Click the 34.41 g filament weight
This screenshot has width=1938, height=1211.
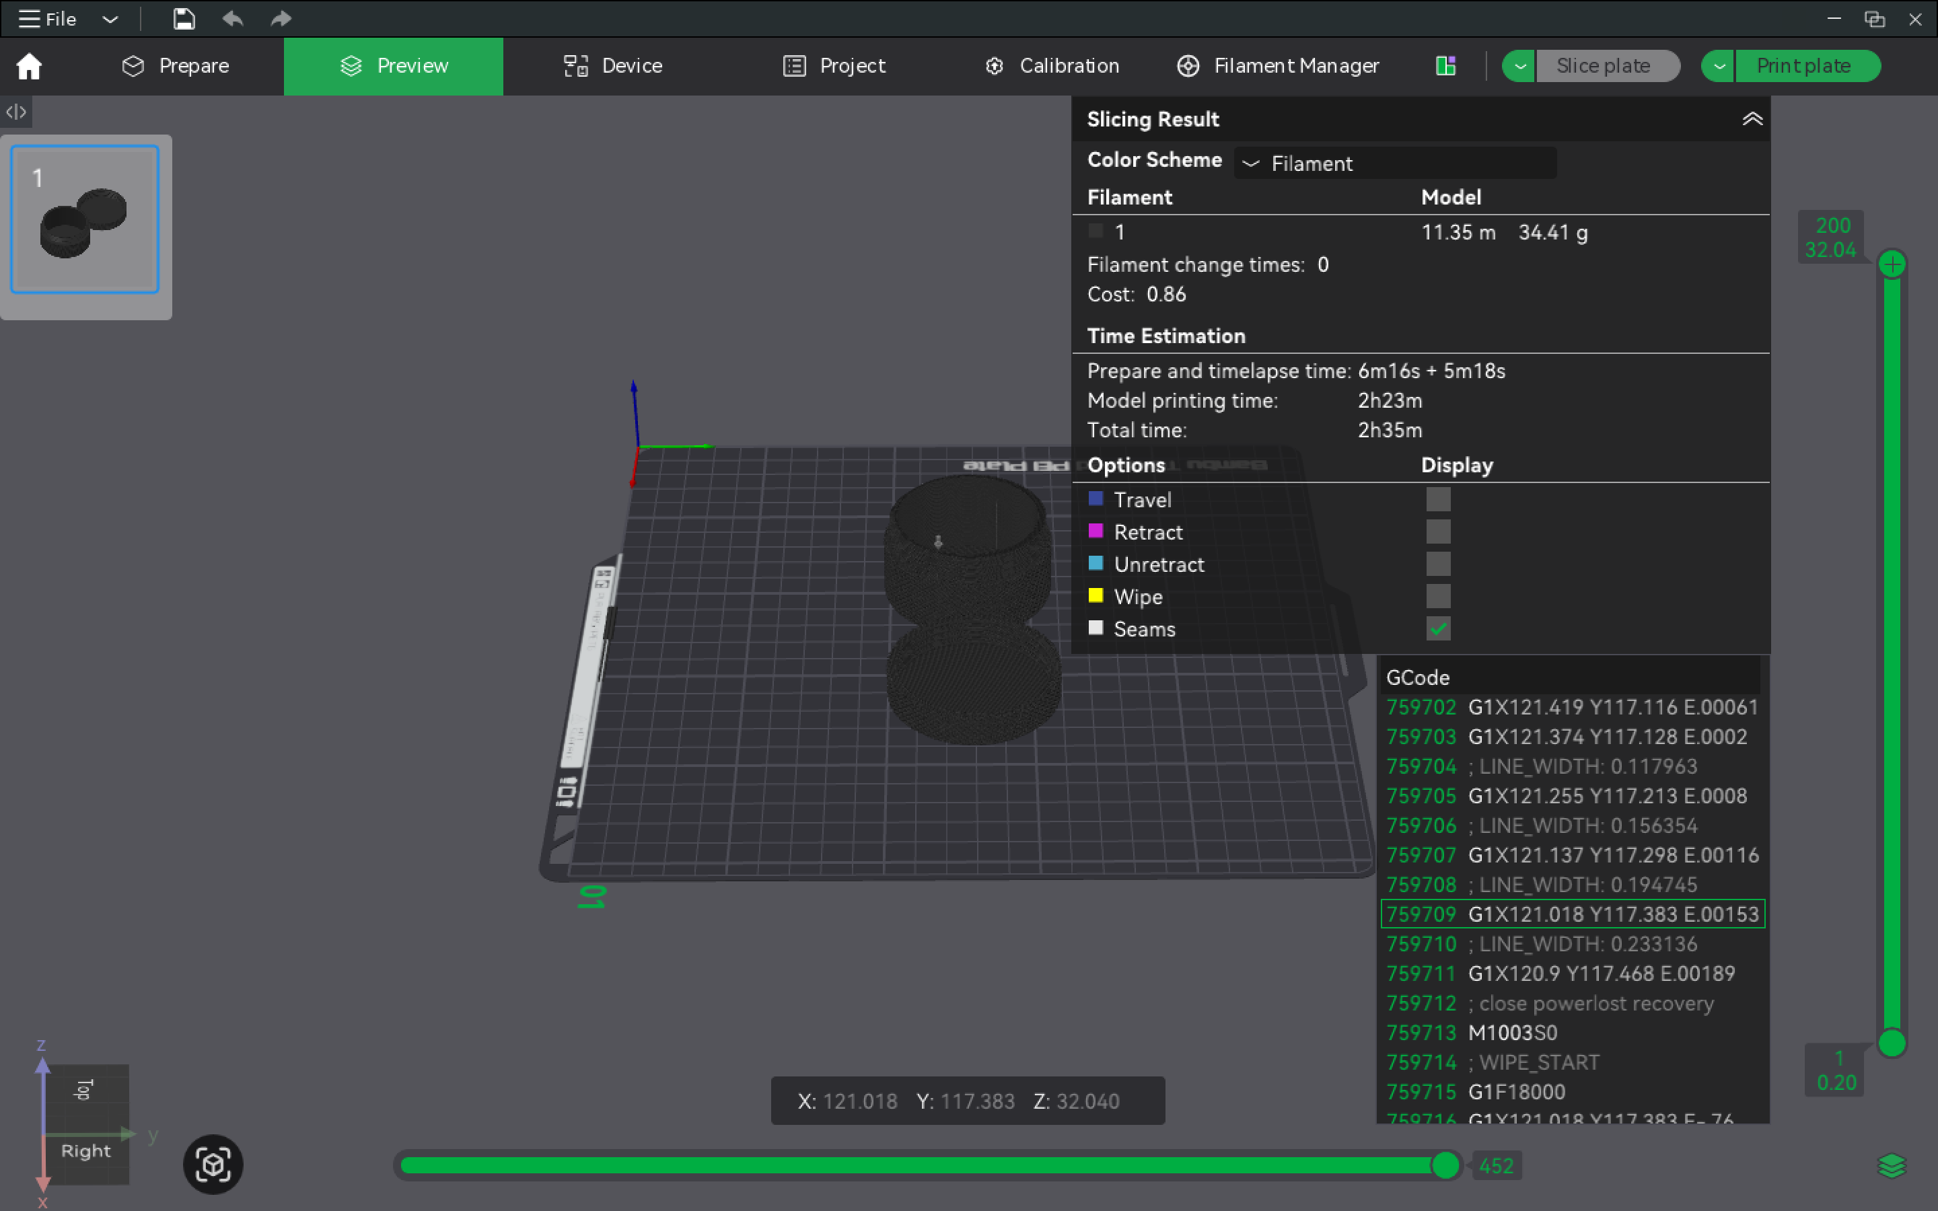click(x=1553, y=232)
